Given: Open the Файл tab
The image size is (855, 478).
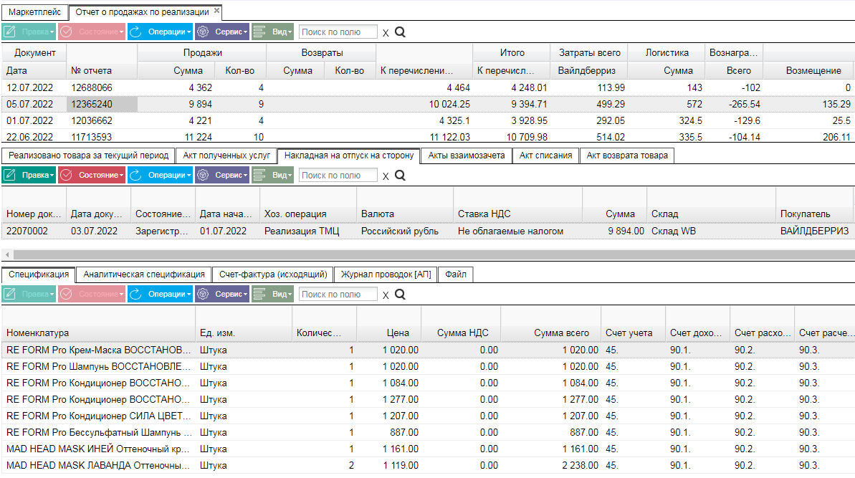Looking at the screenshot, I should [456, 274].
